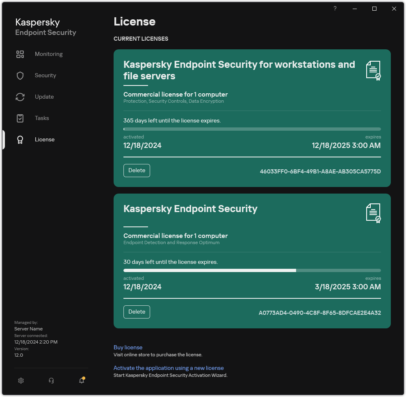
Task: Open the Update section icon
Action: (x=20, y=97)
